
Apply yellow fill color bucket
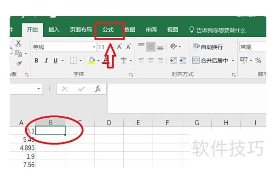coord(92,60)
